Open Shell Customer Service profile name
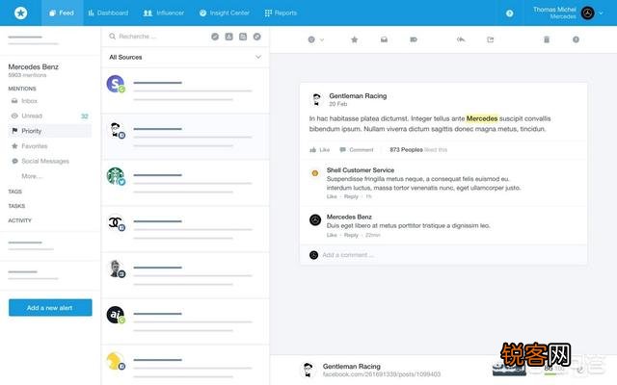 click(x=361, y=170)
